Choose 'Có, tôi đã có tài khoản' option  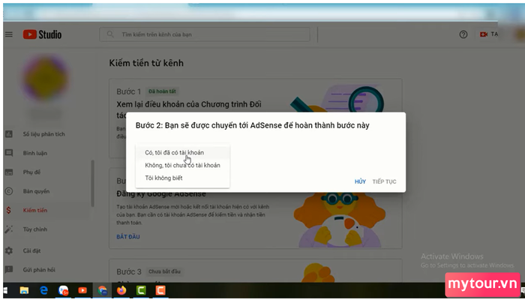183,152
